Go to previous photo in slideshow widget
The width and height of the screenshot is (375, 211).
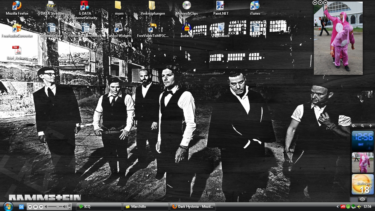click(x=315, y=3)
